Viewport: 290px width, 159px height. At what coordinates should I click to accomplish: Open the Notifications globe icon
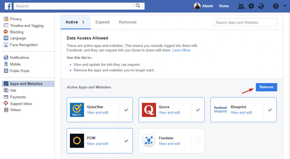261,6
